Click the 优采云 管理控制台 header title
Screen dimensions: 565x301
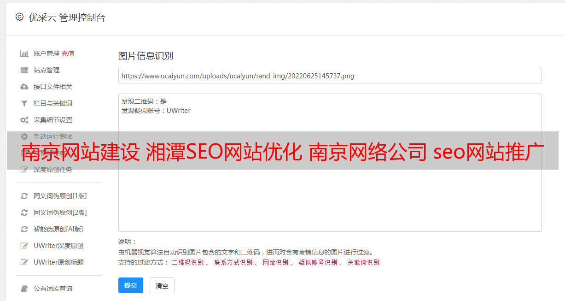coord(67,18)
